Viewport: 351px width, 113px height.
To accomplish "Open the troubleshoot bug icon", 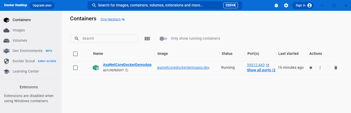I will pyautogui.click(x=276, y=5).
